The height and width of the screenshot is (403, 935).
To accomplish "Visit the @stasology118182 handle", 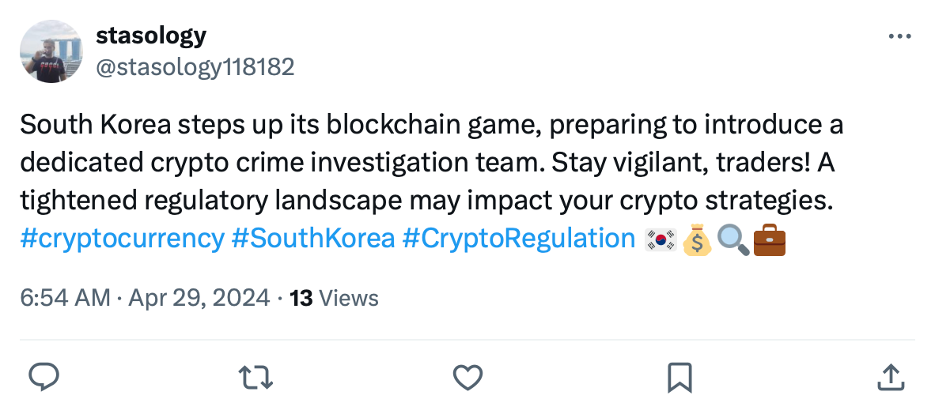I will 195,67.
